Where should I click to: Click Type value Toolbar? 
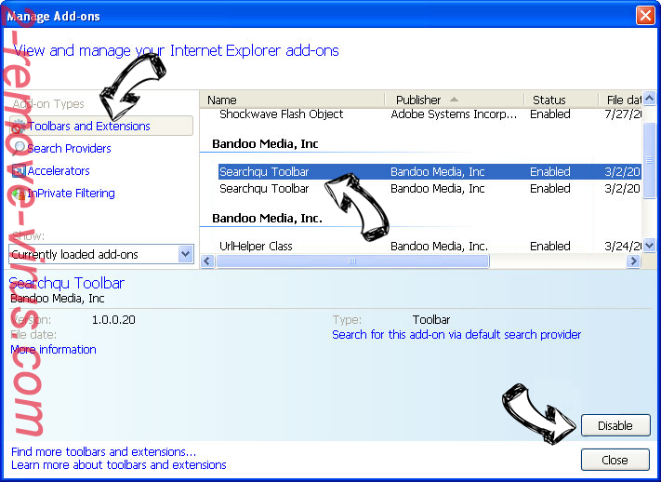(431, 319)
